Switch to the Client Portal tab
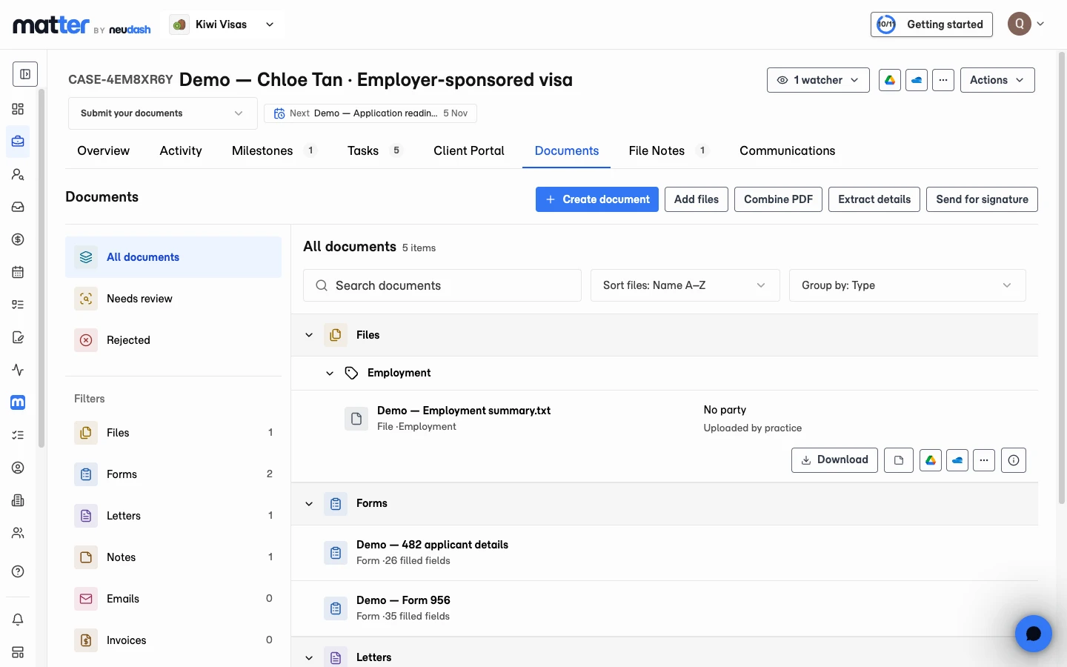Image resolution: width=1067 pixels, height=667 pixels. coord(469,150)
